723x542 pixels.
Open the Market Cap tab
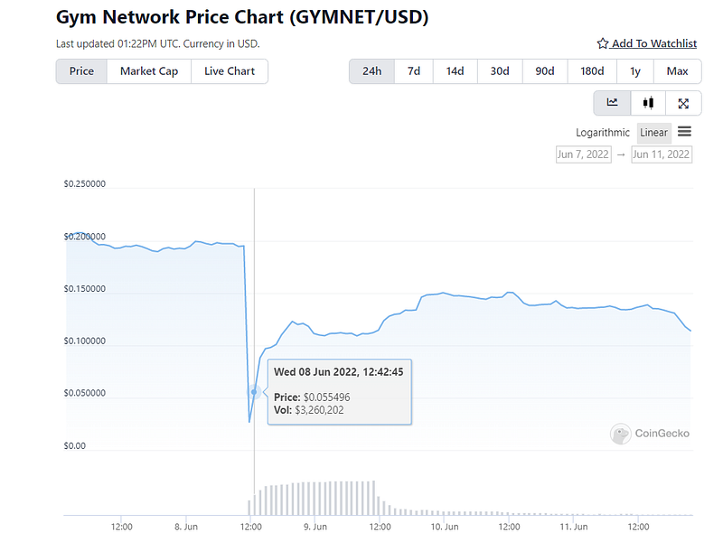(149, 71)
